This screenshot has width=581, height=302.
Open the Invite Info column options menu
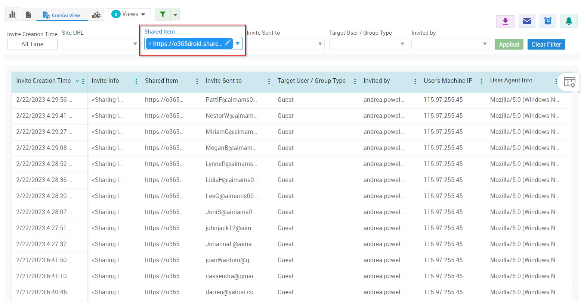(x=136, y=81)
